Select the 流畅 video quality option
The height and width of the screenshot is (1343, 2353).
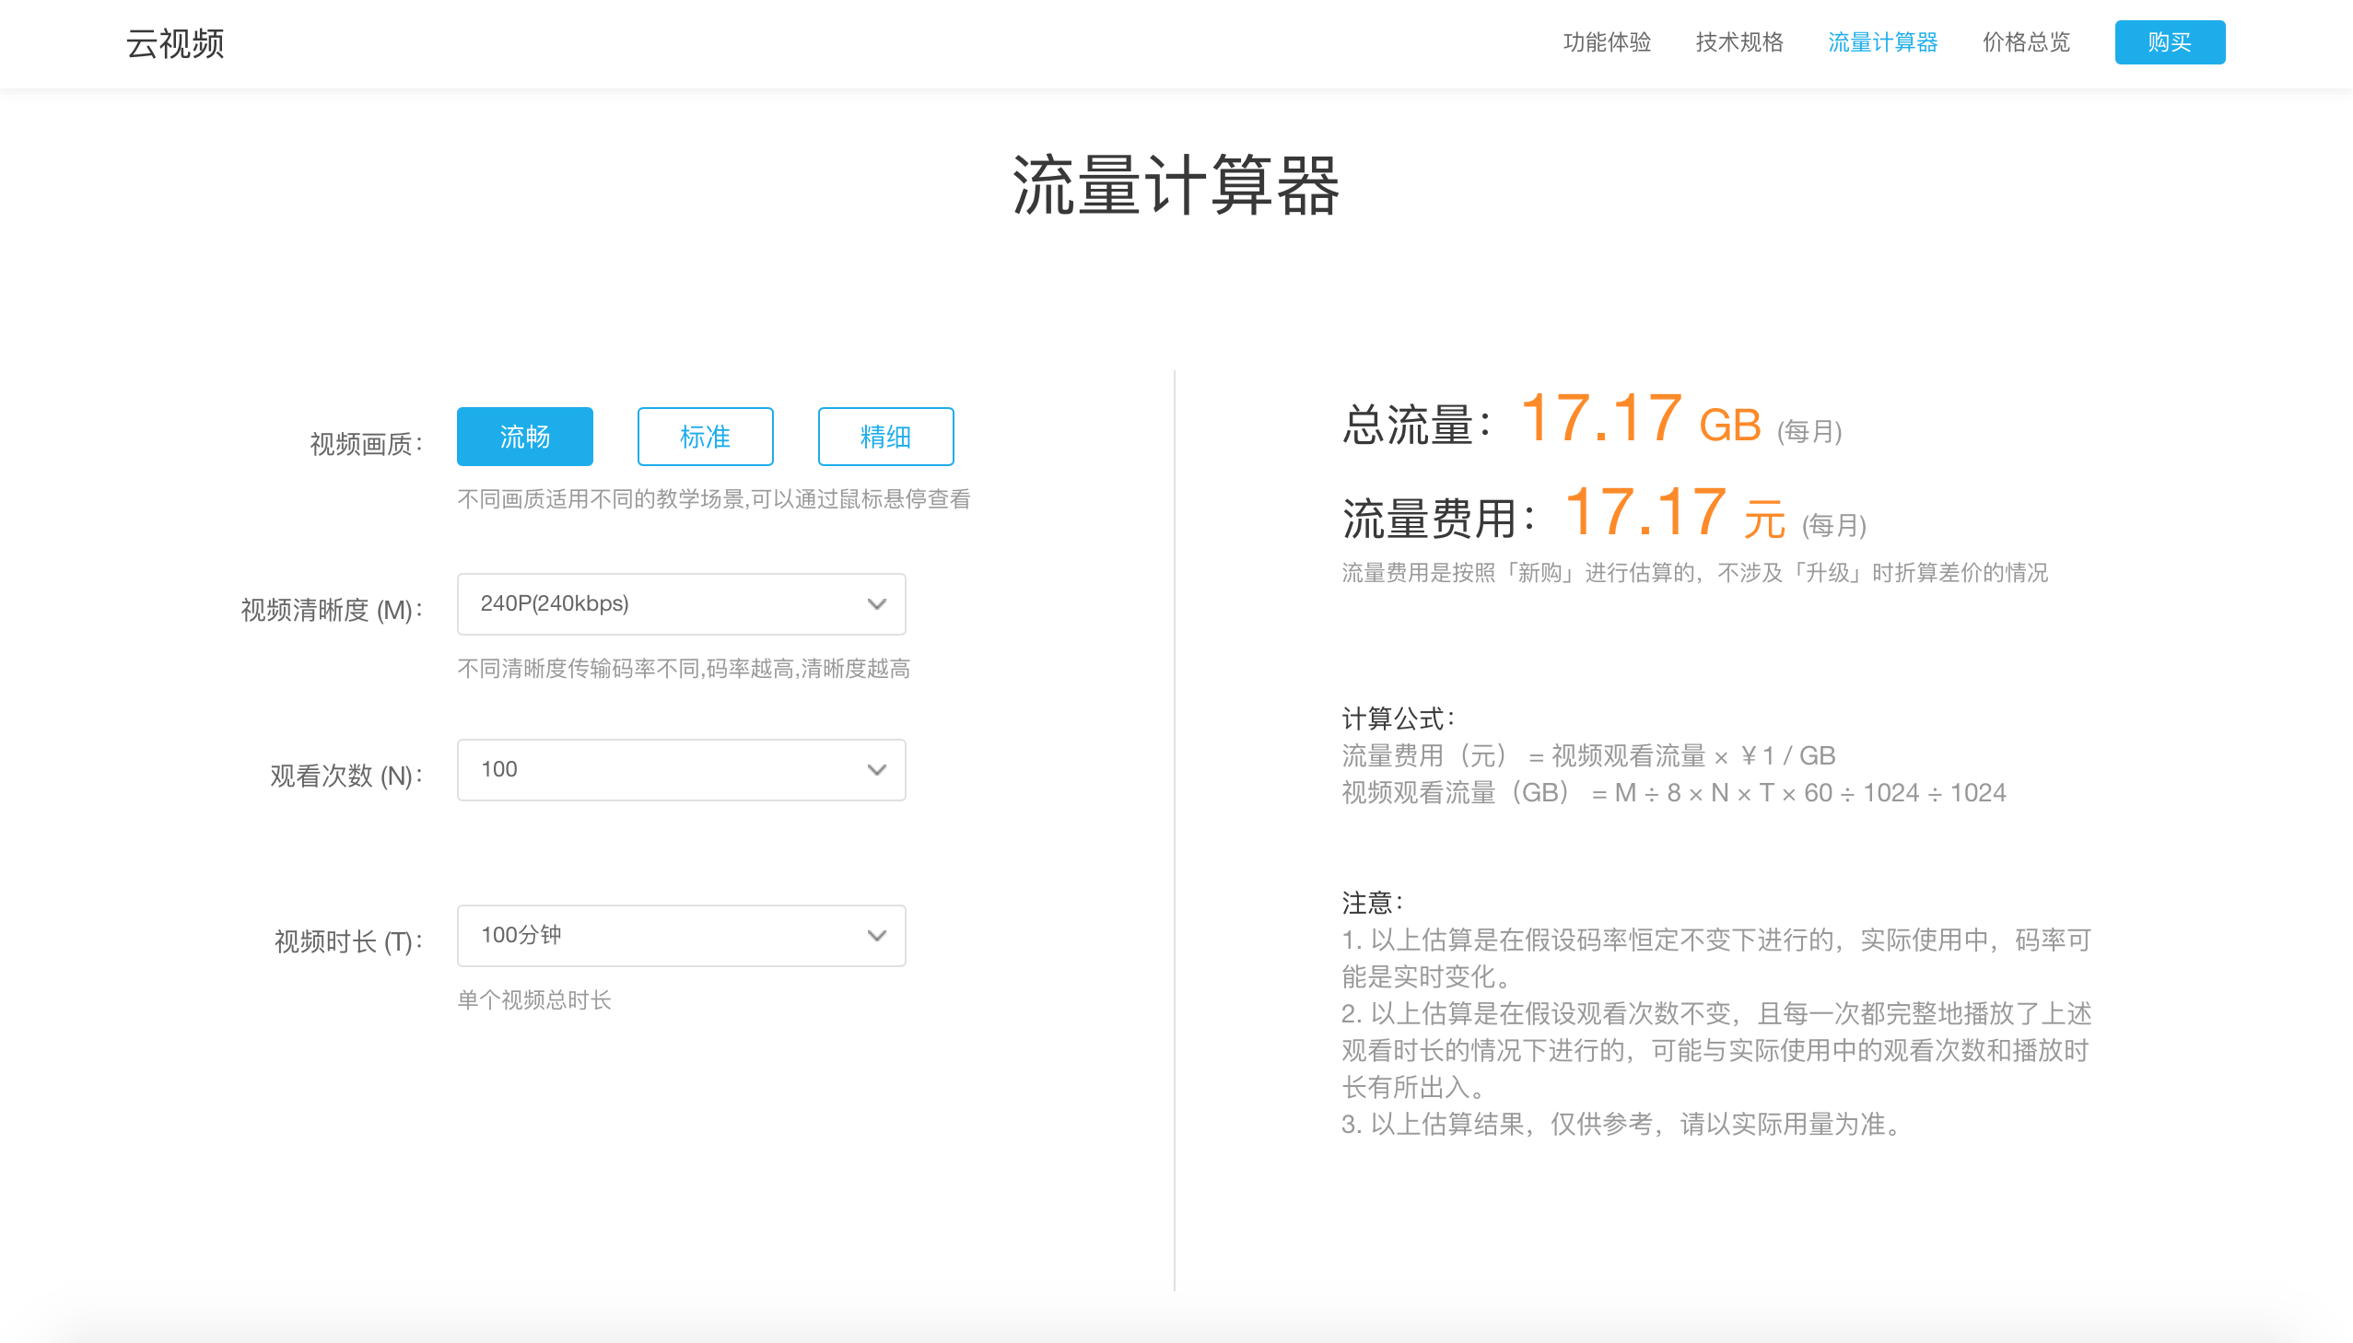[x=524, y=437]
